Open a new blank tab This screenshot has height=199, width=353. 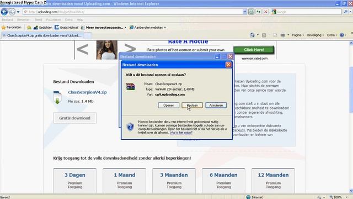[88, 35]
